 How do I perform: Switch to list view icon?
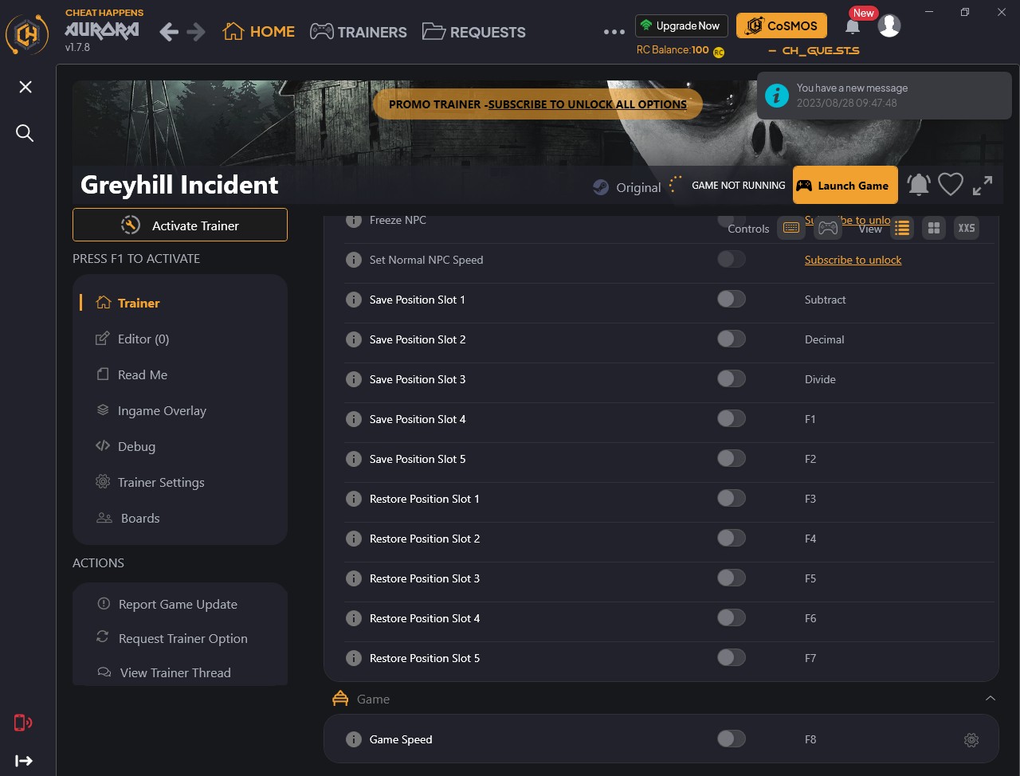coord(902,228)
